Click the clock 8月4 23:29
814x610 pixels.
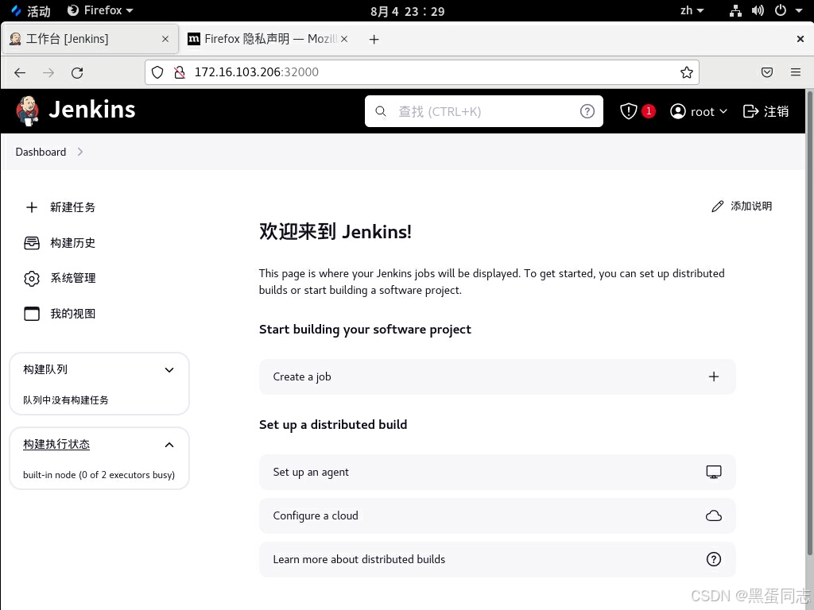[x=408, y=11]
